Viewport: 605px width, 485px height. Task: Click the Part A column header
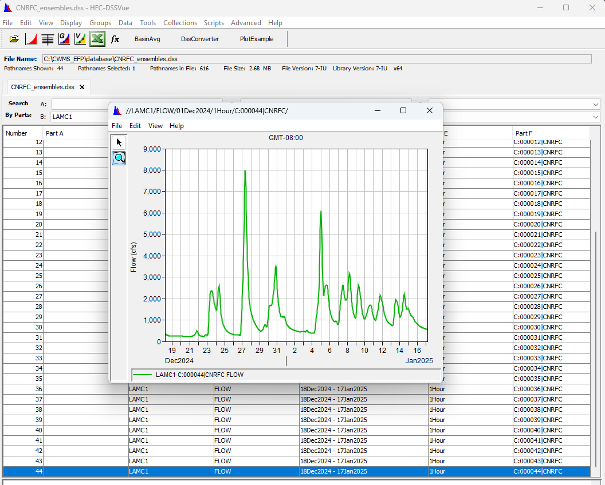coord(76,133)
